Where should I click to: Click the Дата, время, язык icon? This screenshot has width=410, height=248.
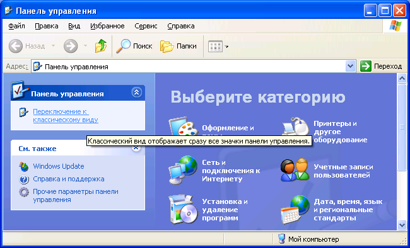point(295,210)
